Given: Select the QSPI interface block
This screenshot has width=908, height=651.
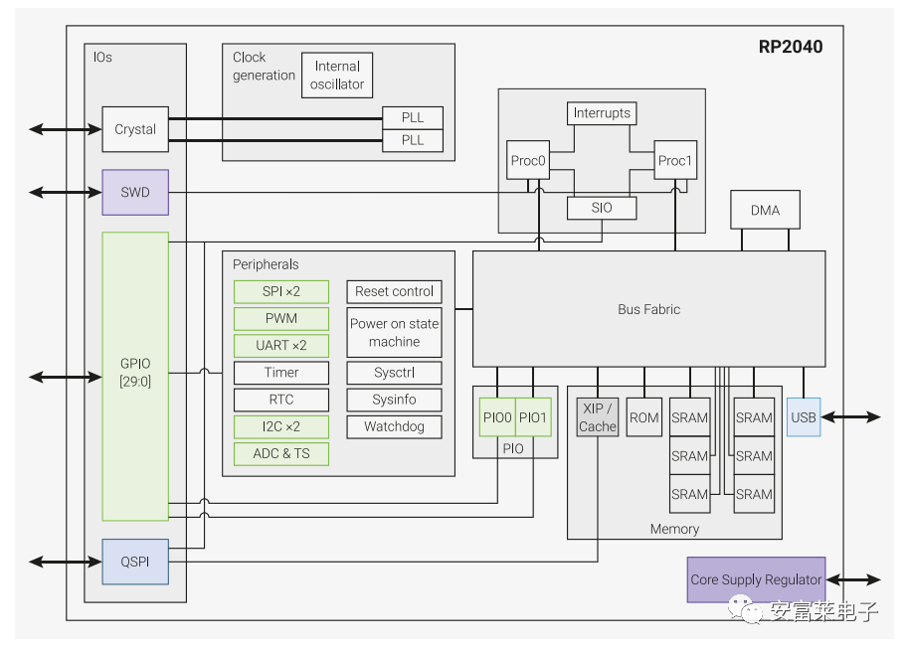Looking at the screenshot, I should click(x=134, y=562).
